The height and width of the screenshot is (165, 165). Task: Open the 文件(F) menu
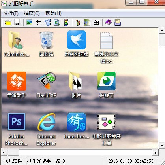click(x=11, y=13)
